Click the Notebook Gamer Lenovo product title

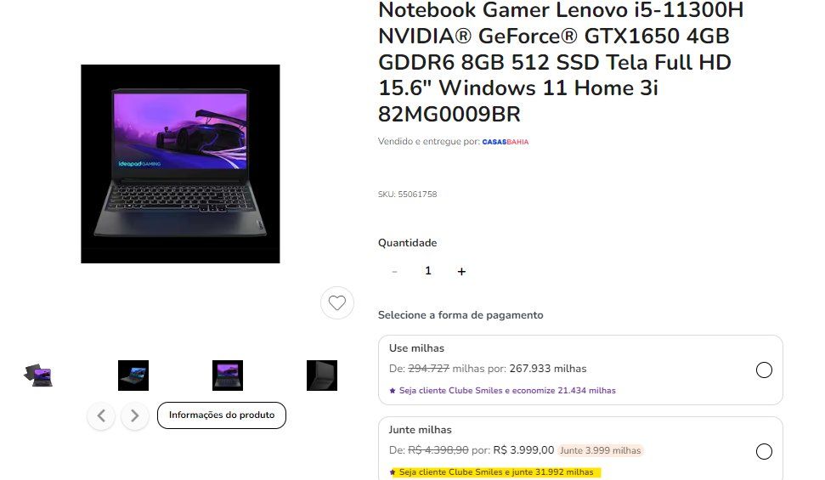tap(561, 62)
